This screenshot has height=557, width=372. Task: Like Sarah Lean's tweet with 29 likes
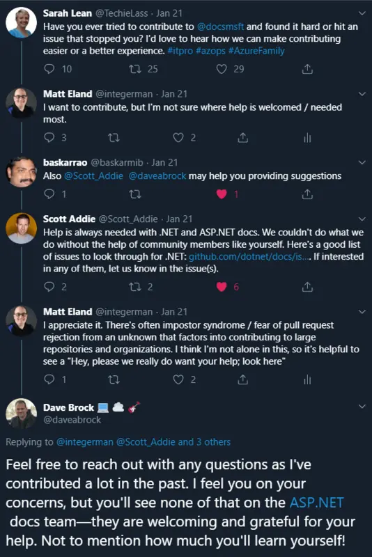222,69
